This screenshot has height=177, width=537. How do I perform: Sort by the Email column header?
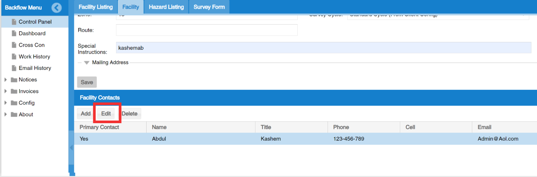(505, 127)
